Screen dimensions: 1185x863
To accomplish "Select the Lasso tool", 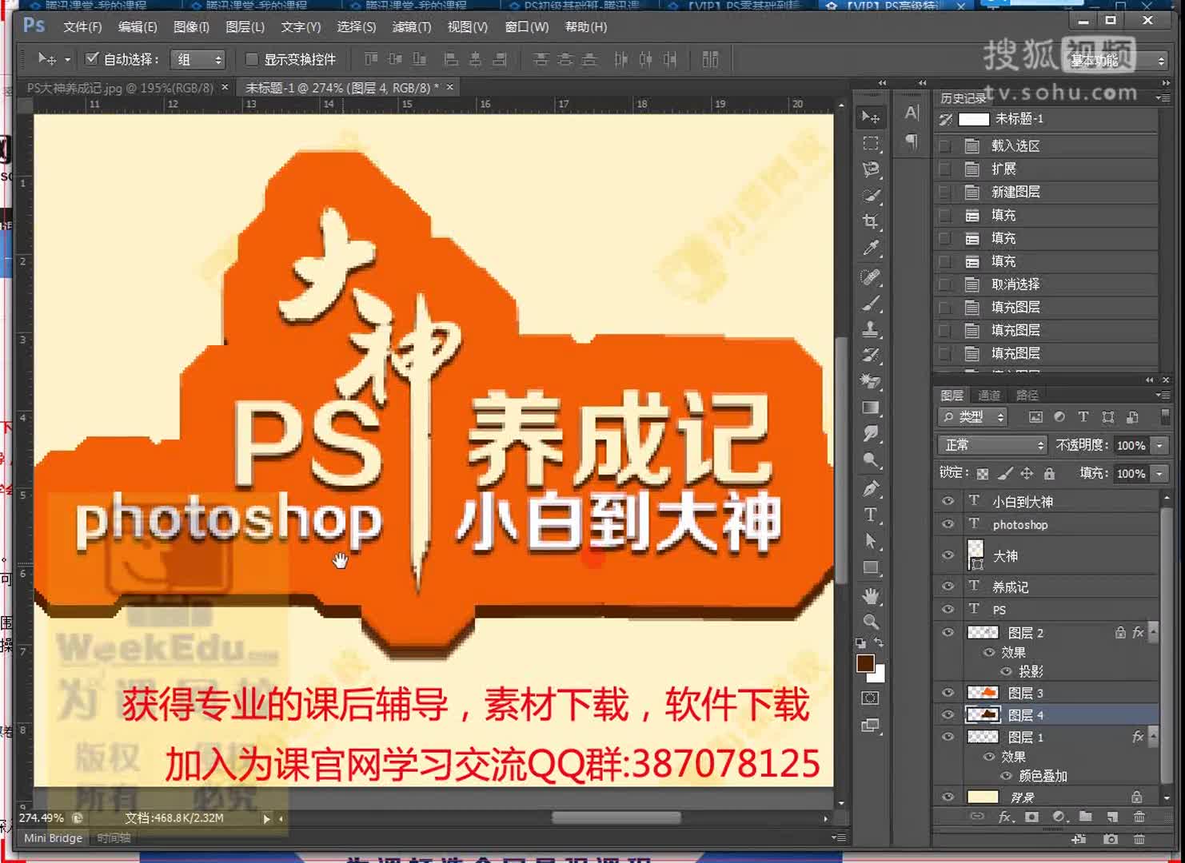I will point(871,169).
